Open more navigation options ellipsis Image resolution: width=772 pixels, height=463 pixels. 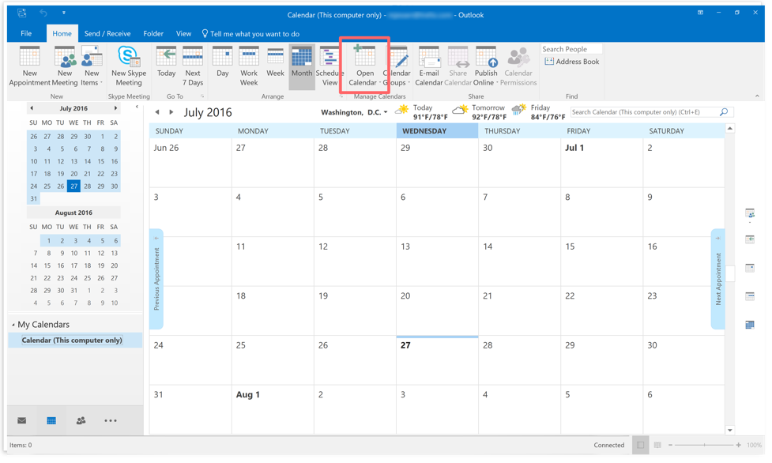111,420
